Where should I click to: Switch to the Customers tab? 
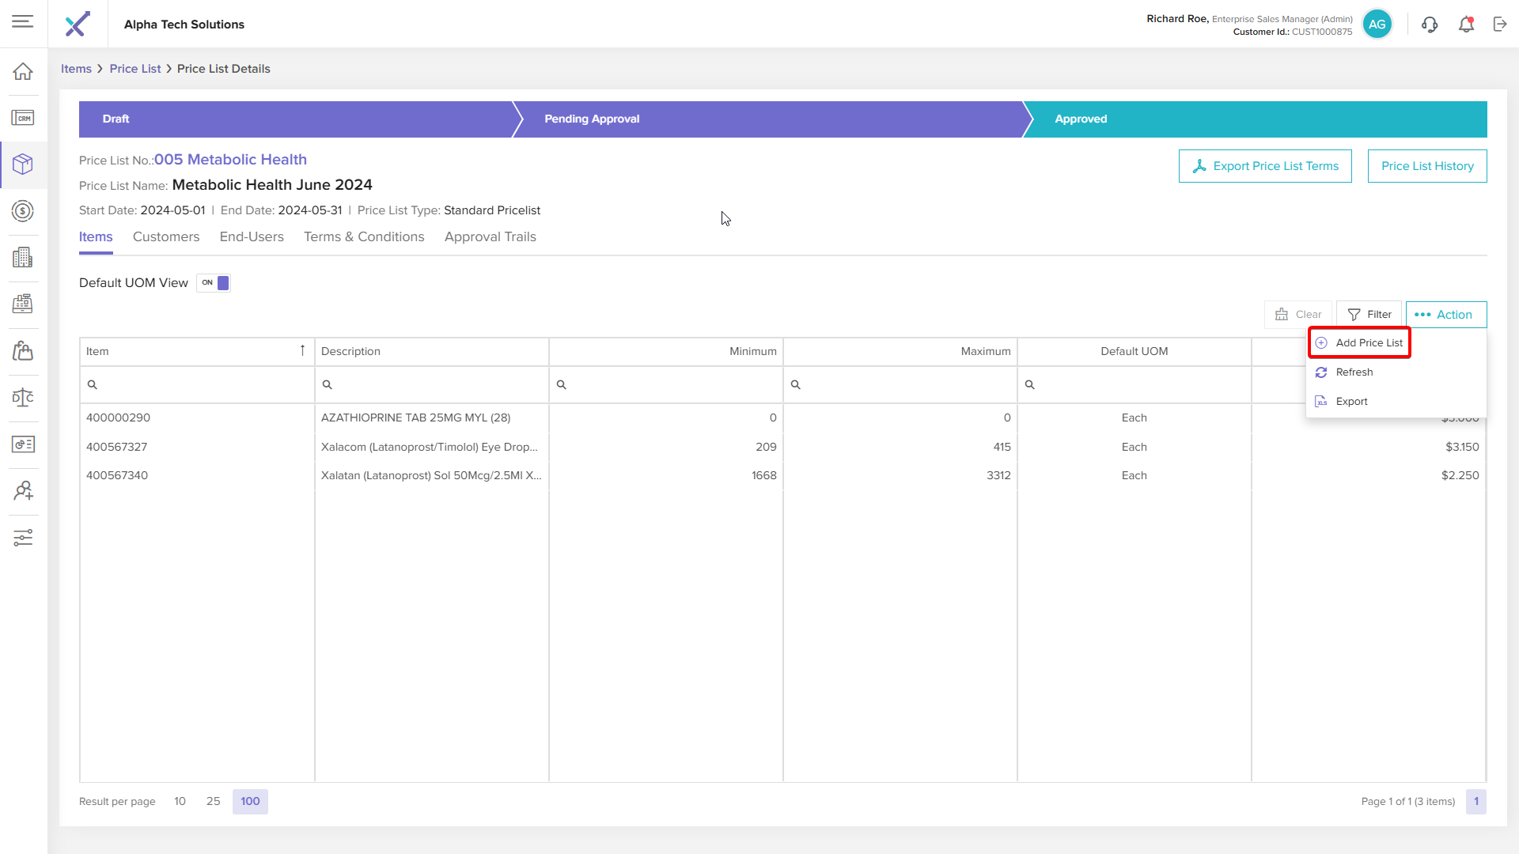click(166, 237)
